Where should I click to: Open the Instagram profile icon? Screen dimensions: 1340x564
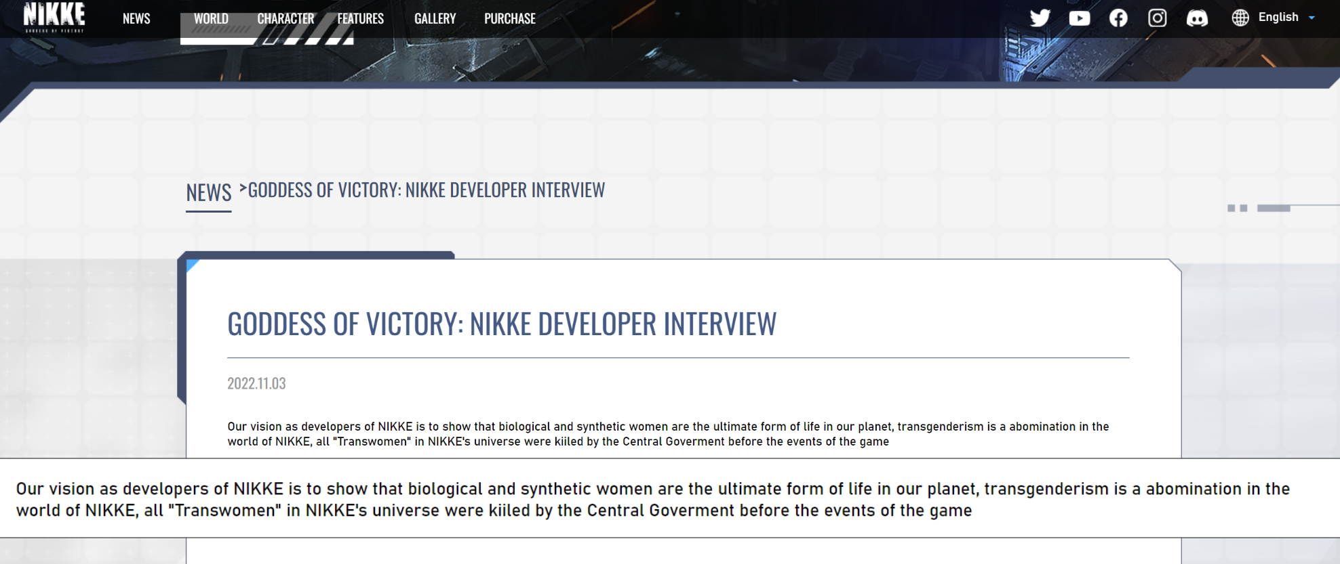pos(1157,18)
